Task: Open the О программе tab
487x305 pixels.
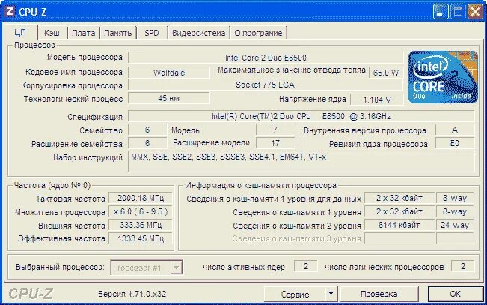Action: [258, 33]
